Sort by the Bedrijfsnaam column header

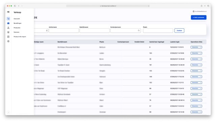[62, 42]
